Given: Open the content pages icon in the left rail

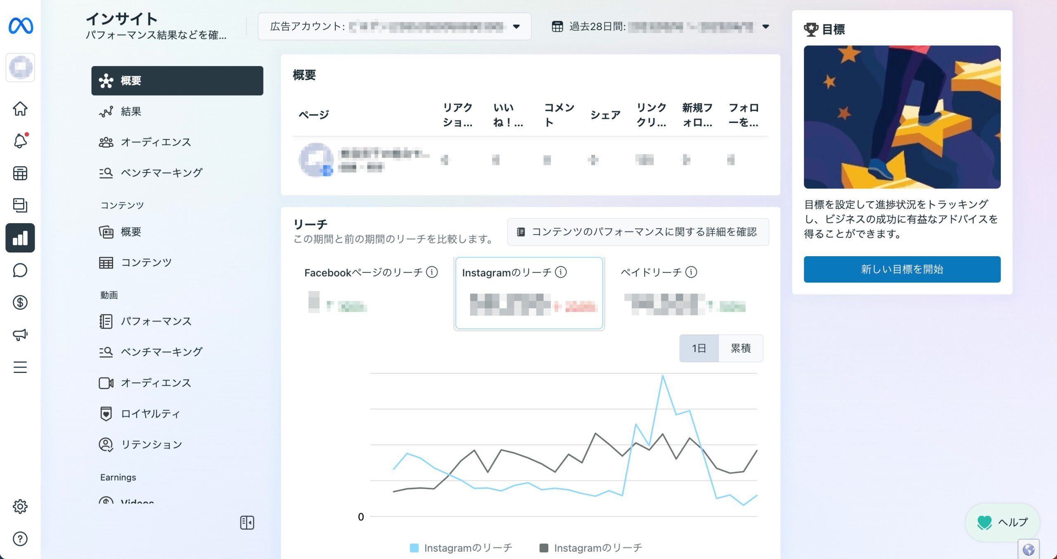Looking at the screenshot, I should coord(20,205).
